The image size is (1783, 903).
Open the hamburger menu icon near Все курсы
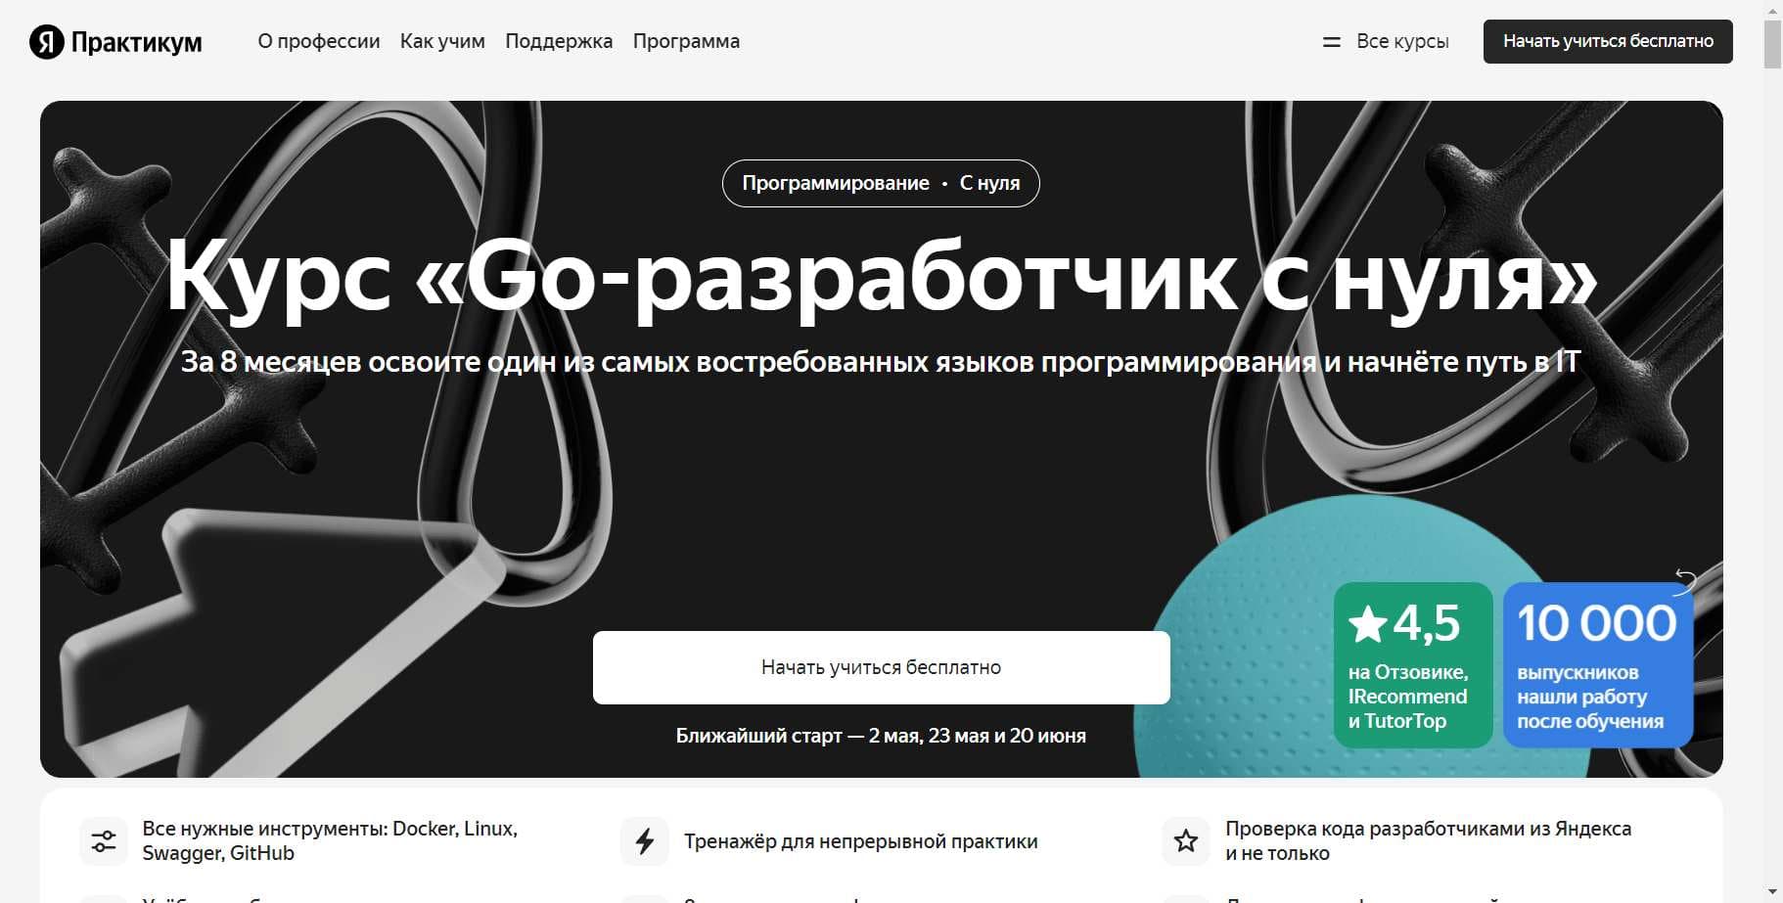pyautogui.click(x=1332, y=42)
